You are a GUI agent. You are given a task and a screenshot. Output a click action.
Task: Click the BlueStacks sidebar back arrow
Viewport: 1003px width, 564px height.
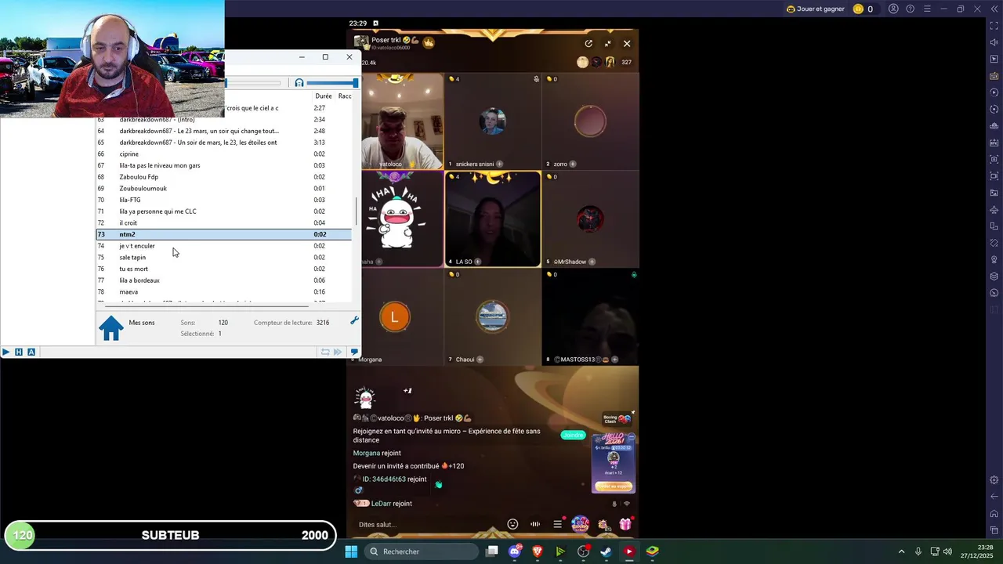click(994, 497)
